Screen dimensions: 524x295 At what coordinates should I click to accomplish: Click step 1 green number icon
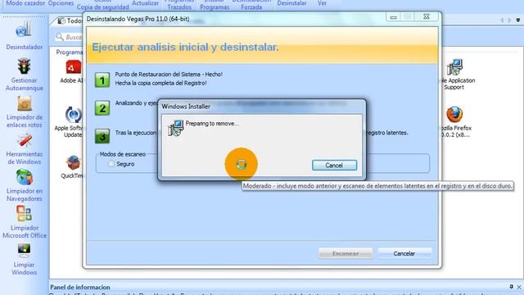(x=102, y=80)
